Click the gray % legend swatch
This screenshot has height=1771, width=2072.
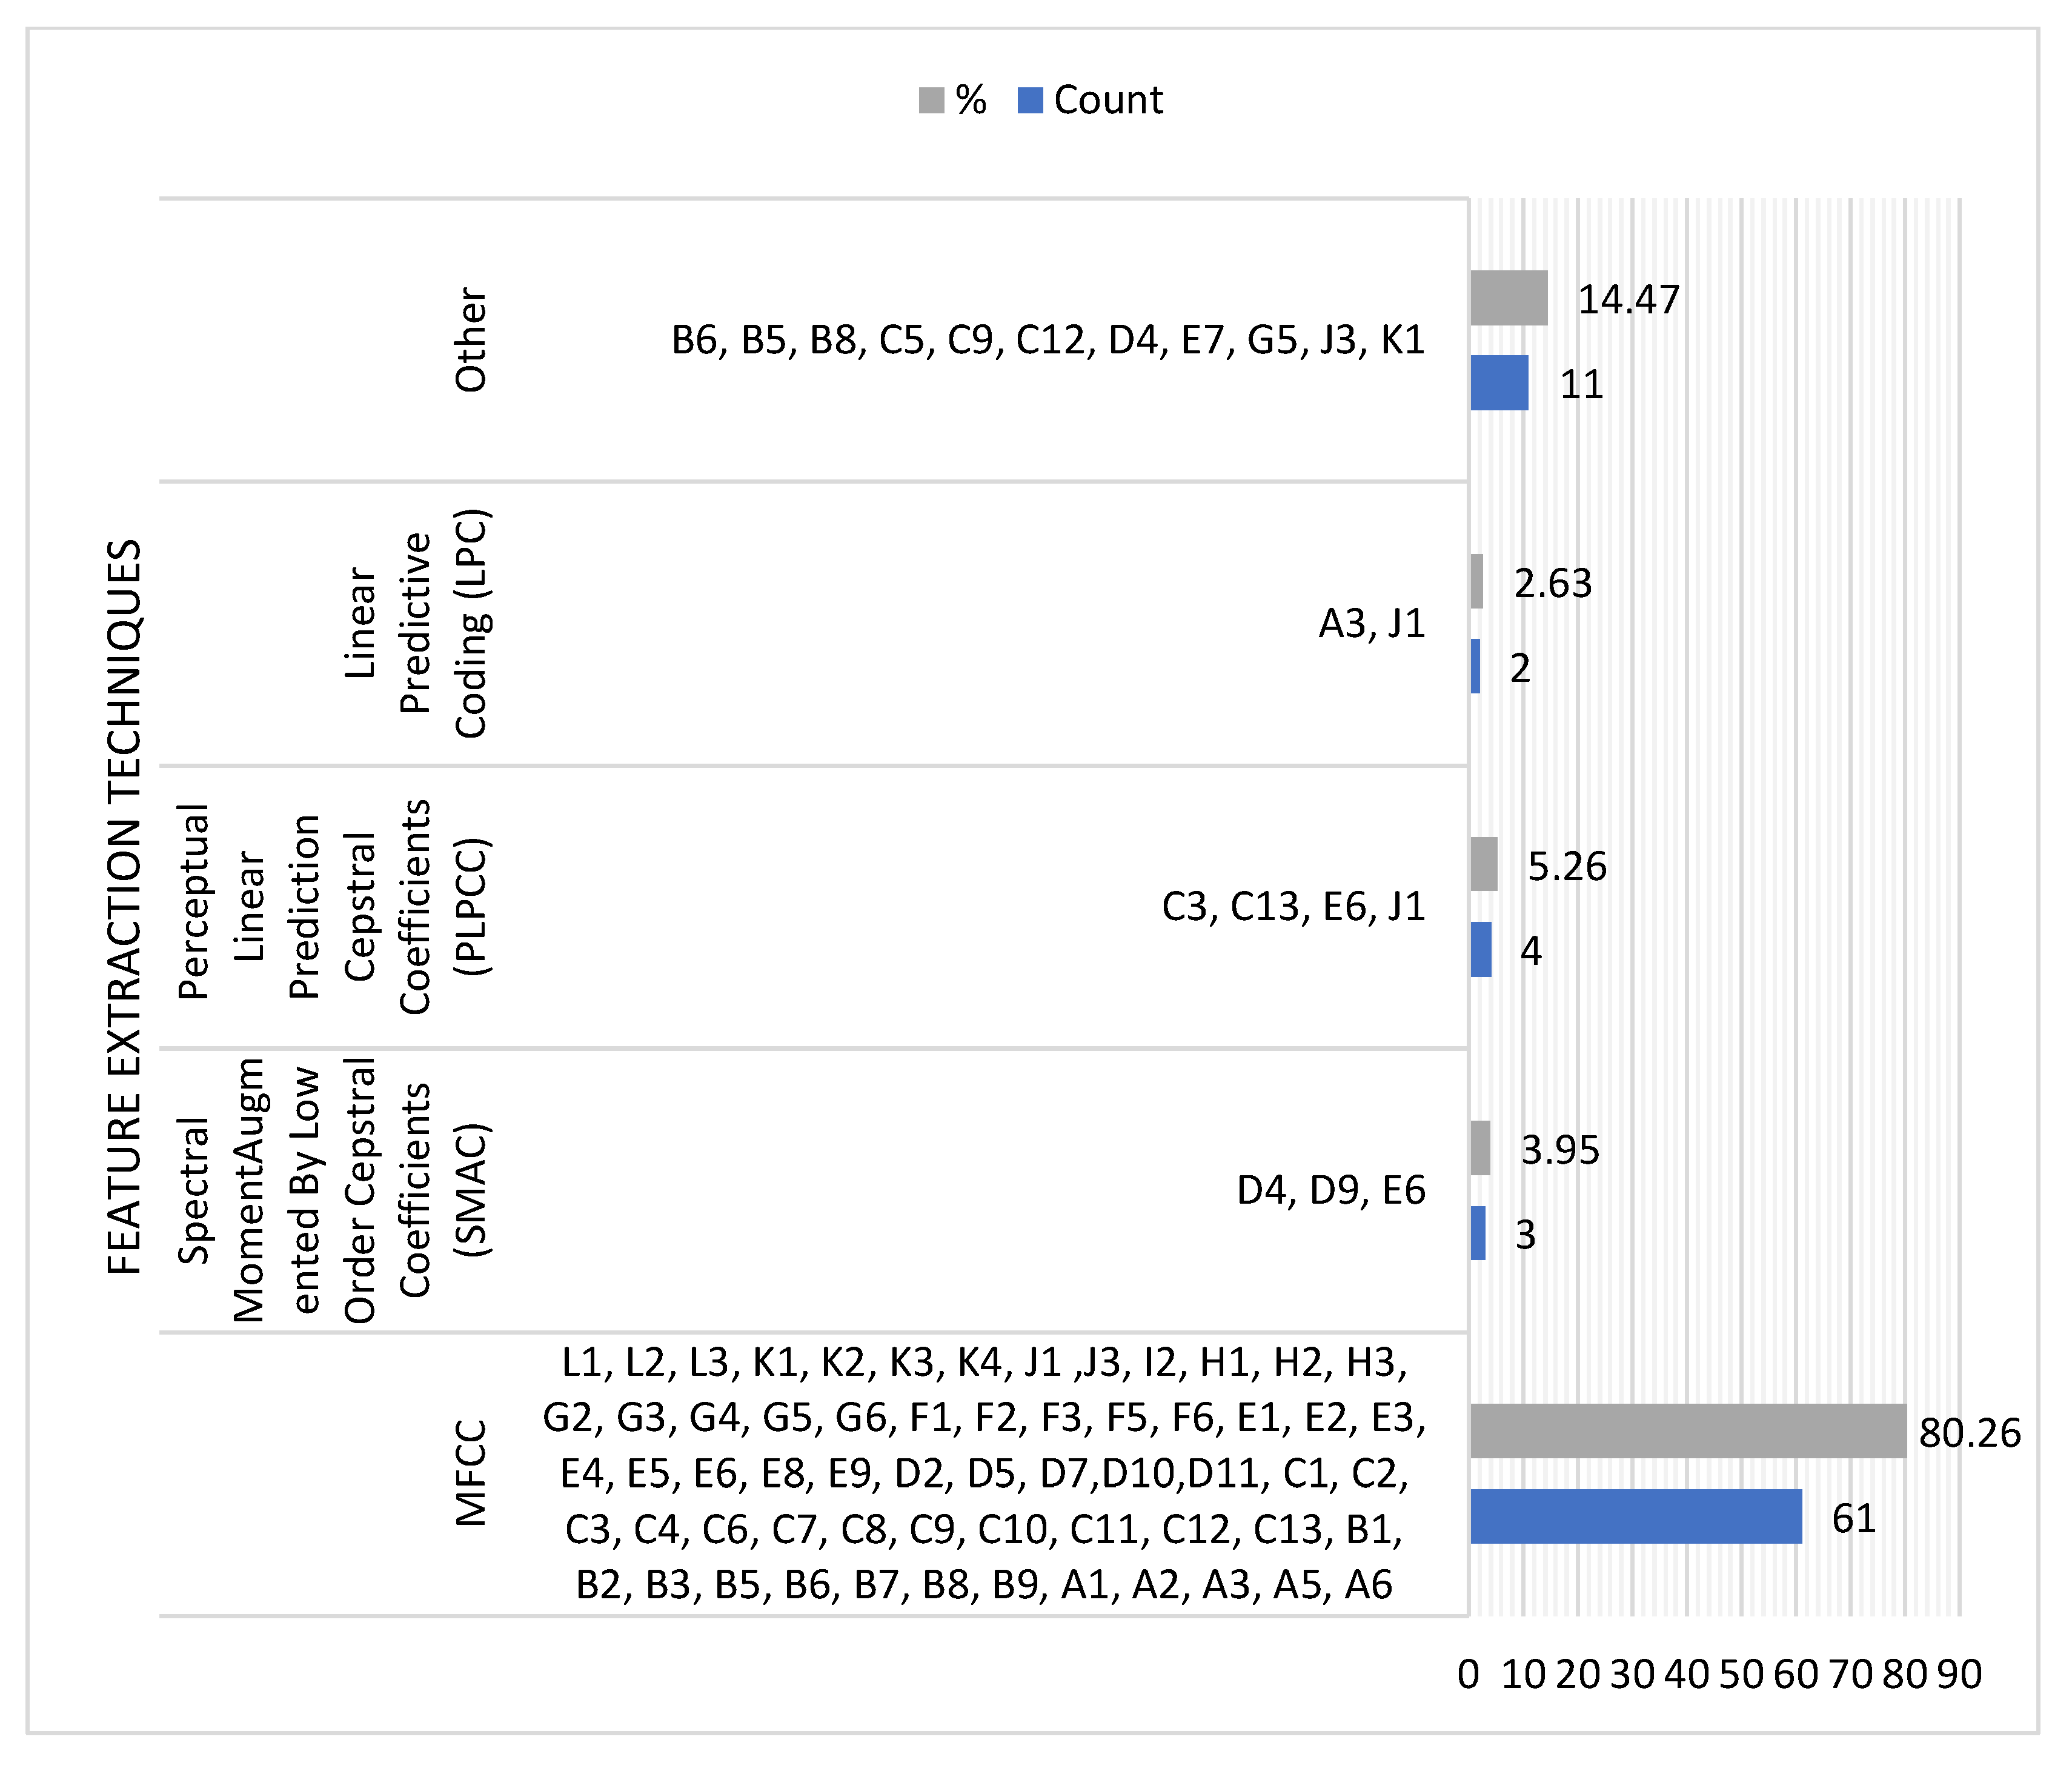(931, 100)
